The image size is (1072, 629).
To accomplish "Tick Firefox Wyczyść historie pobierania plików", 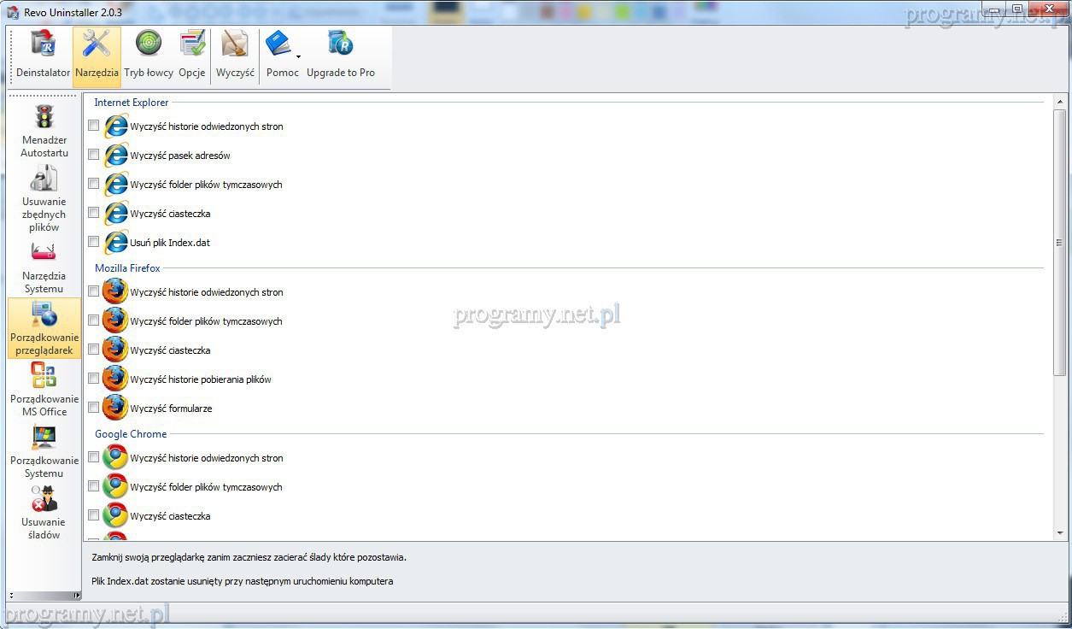I will click(x=94, y=379).
